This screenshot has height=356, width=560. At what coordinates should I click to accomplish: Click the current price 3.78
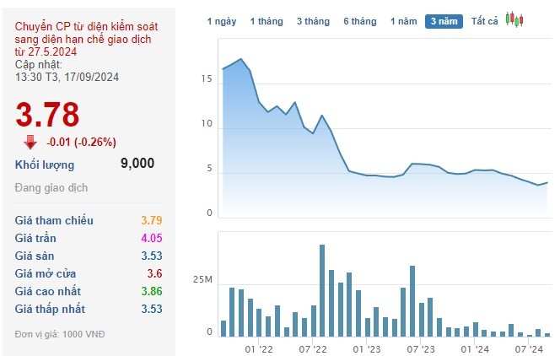point(47,115)
